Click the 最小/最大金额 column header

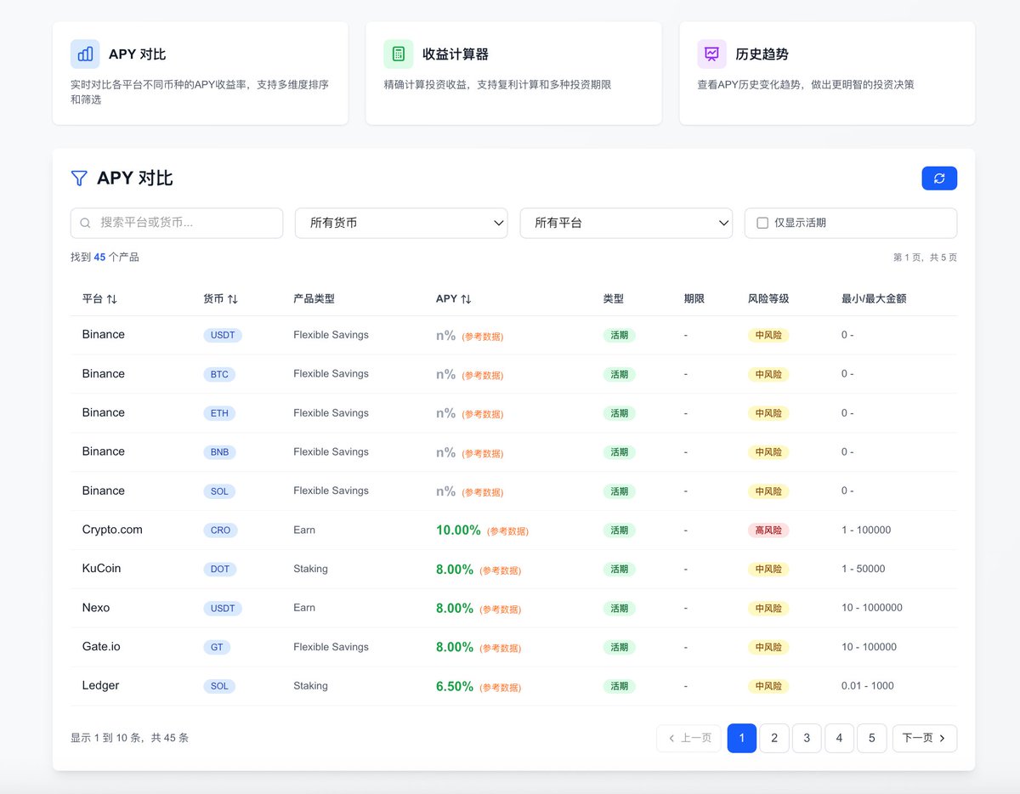tap(874, 299)
